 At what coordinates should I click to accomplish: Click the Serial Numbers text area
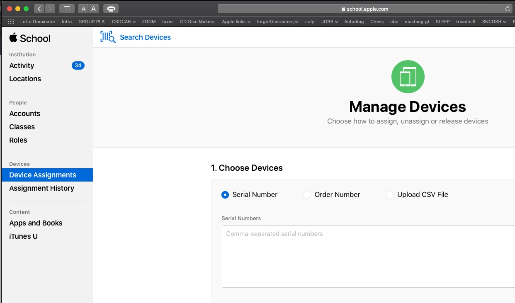pos(368,257)
